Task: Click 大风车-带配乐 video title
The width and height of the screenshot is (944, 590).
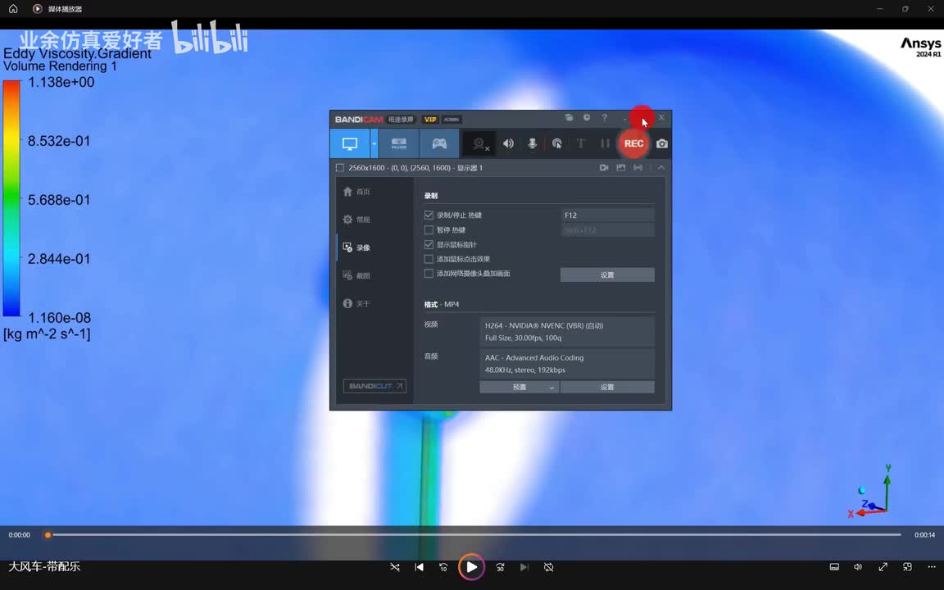Action: pyautogui.click(x=44, y=566)
